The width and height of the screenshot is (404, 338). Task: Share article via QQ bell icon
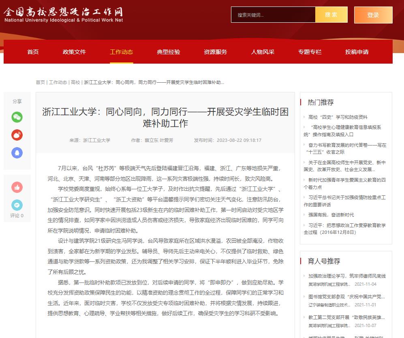click(17, 153)
